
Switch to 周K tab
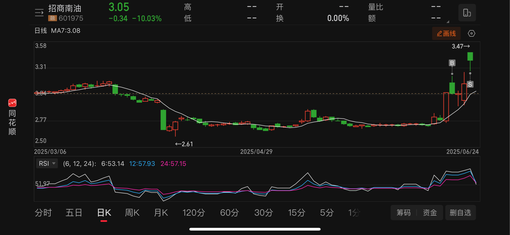[x=132, y=213]
